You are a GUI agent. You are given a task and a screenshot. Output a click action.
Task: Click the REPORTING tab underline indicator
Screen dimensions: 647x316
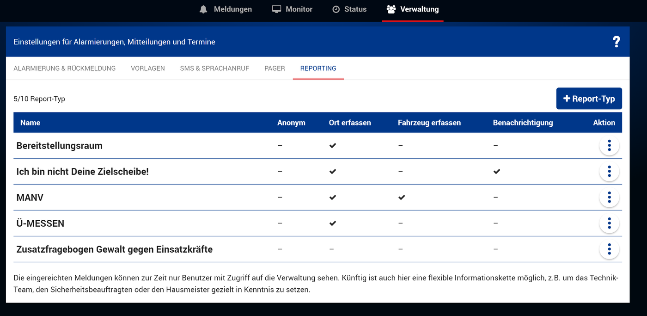coord(318,78)
